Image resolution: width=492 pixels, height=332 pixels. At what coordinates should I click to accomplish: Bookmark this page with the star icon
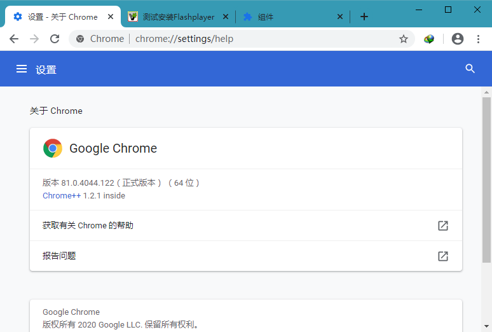pos(404,39)
